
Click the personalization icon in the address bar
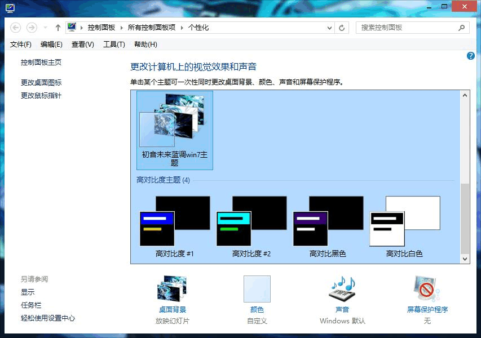(x=72, y=26)
